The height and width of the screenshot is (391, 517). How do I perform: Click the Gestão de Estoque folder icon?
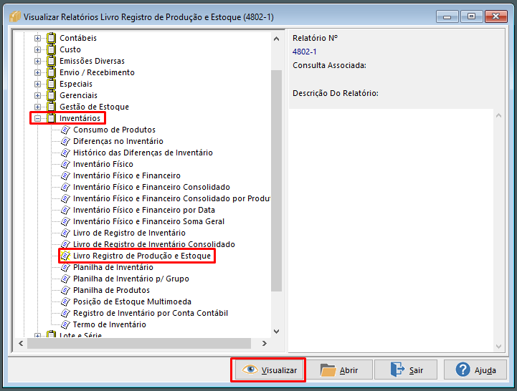point(51,107)
